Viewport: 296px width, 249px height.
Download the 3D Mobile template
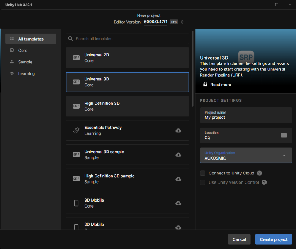[x=178, y=203]
